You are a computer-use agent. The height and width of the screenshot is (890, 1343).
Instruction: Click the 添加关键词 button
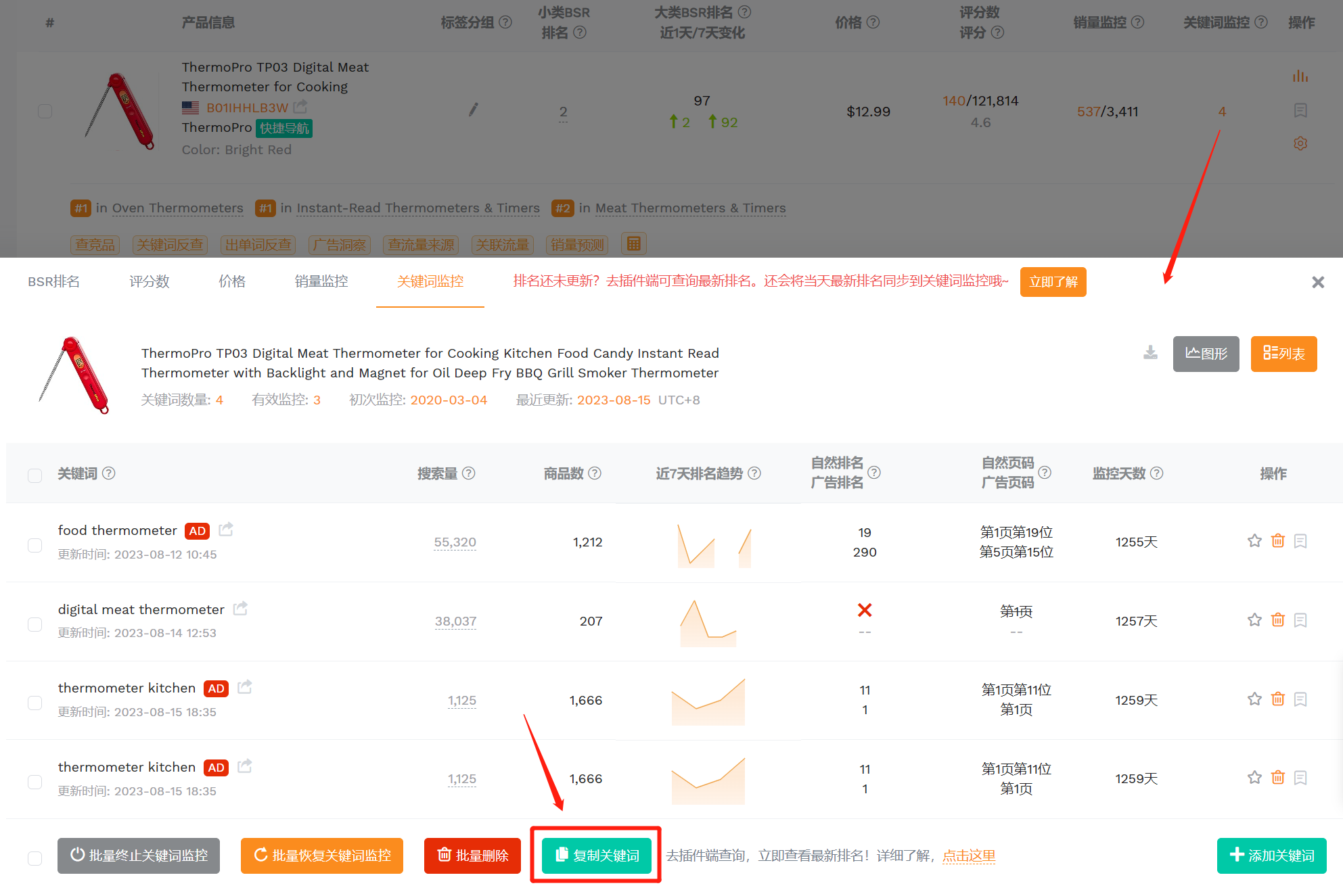pyautogui.click(x=1271, y=856)
